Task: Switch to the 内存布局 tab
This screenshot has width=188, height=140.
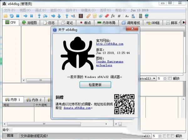Action: tap(106, 23)
